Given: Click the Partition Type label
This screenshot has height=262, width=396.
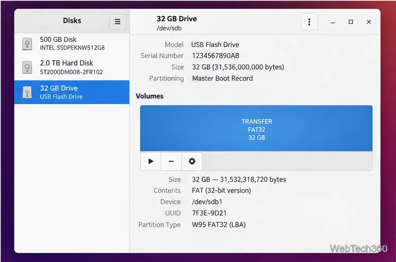Looking at the screenshot, I should (x=160, y=224).
